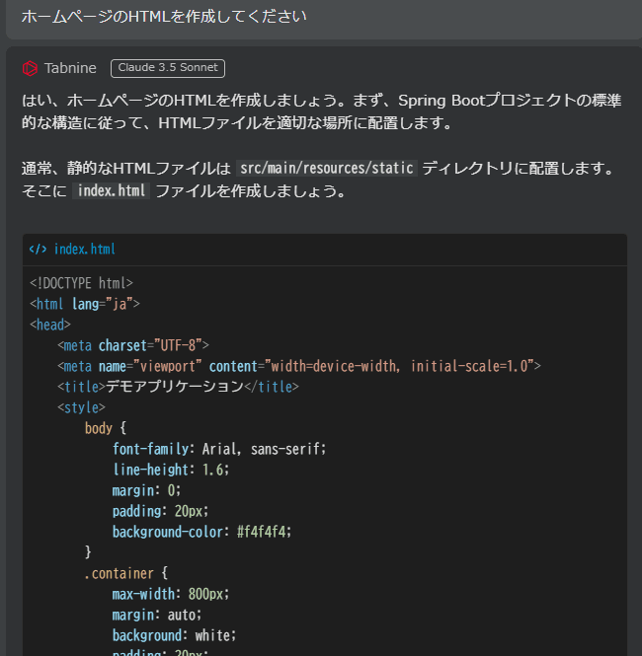Click the user prompt about ホームページのHTML
This screenshot has height=656, width=642.
(164, 17)
